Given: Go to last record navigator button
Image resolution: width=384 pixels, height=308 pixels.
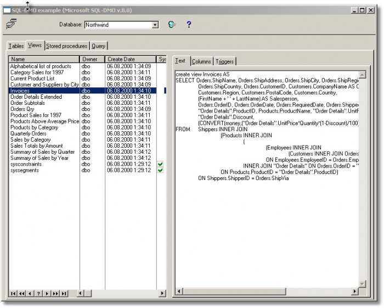Looking at the screenshot, I should tap(64, 293).
